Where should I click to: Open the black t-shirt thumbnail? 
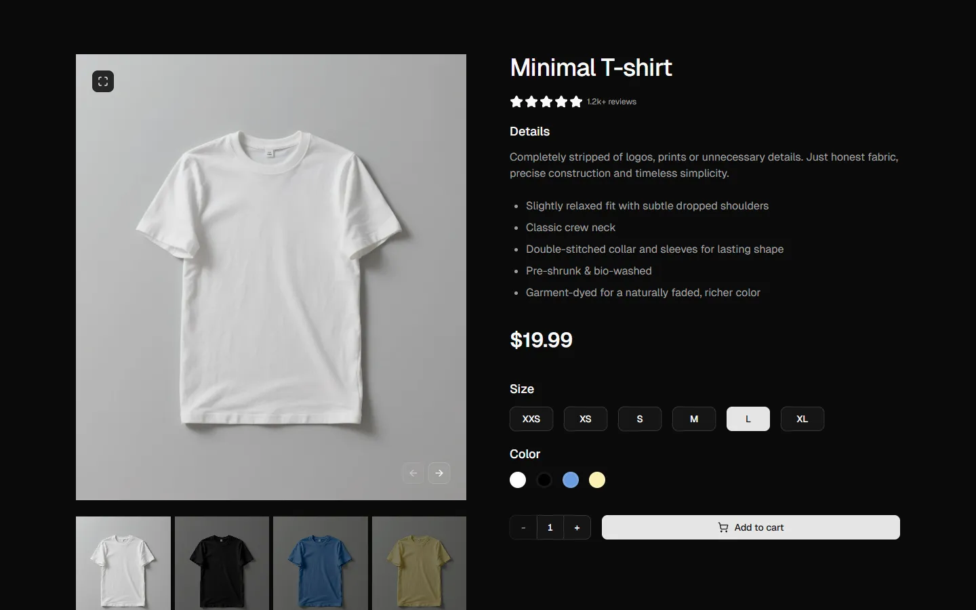[x=221, y=563]
